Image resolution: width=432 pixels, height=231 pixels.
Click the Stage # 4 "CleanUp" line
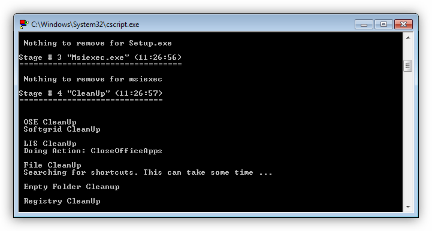pos(90,93)
